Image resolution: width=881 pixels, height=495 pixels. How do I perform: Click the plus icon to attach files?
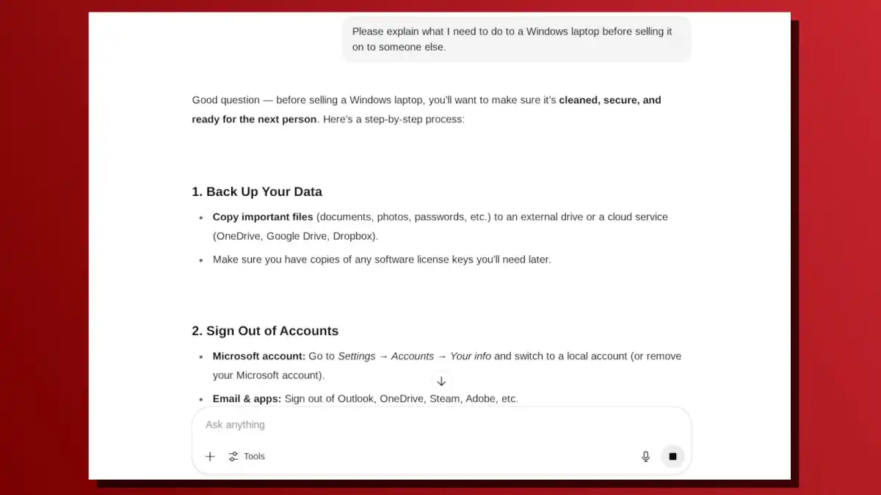coord(210,456)
